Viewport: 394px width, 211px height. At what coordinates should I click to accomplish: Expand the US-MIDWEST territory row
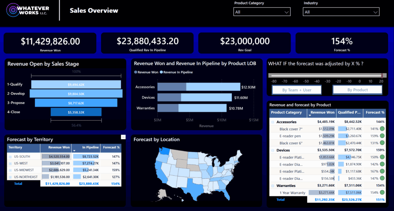10,170
